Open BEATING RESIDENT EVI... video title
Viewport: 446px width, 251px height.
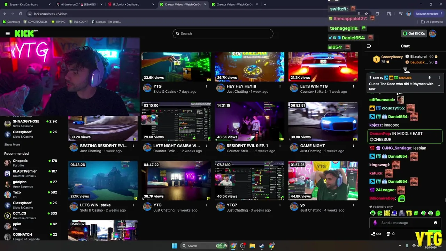(103, 146)
